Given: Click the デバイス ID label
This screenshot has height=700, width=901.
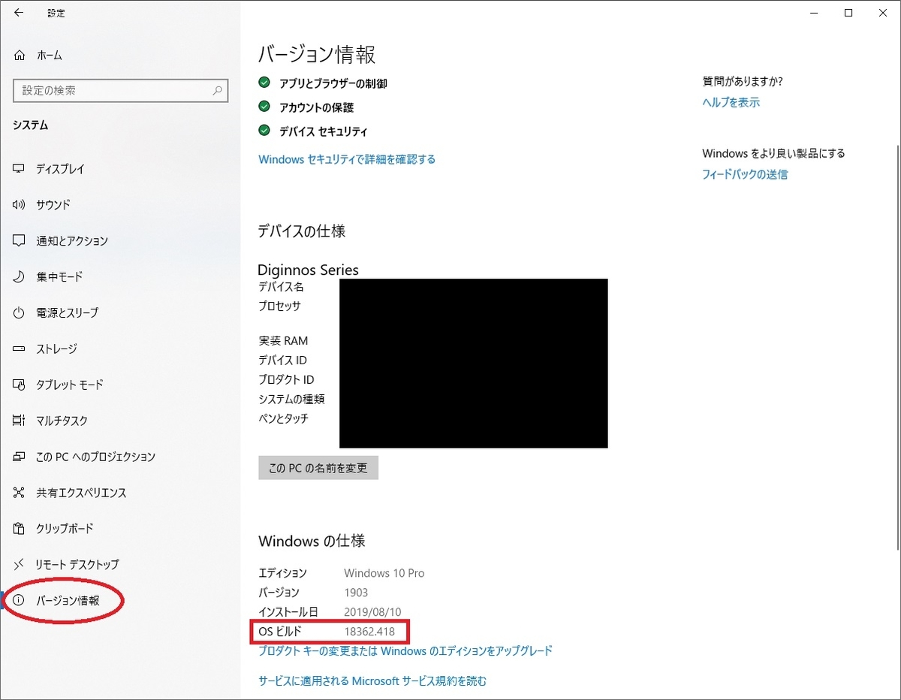Looking at the screenshot, I should click(282, 360).
